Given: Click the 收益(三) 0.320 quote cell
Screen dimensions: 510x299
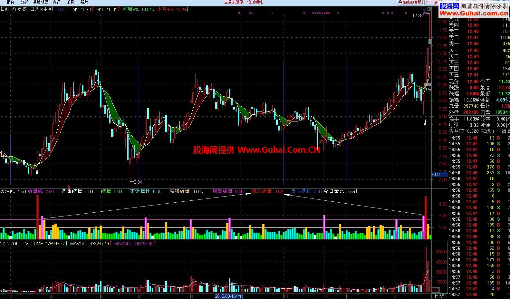Looking at the screenshot, I should point(464,131).
